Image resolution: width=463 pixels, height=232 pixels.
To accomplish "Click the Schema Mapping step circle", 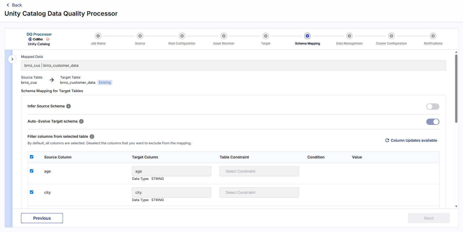I will coord(307,36).
